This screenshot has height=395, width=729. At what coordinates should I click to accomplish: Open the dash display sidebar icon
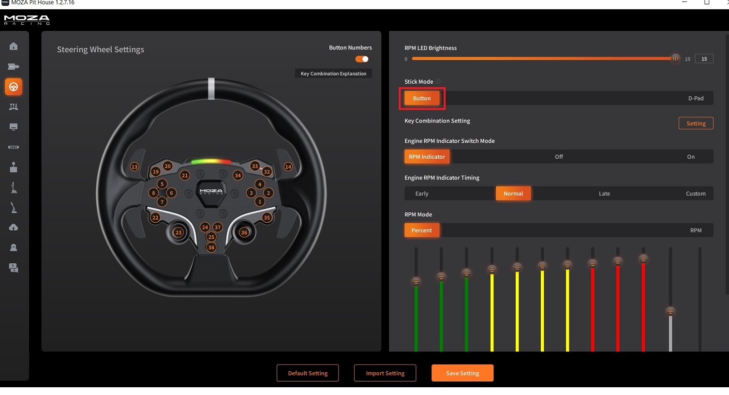[x=14, y=127]
